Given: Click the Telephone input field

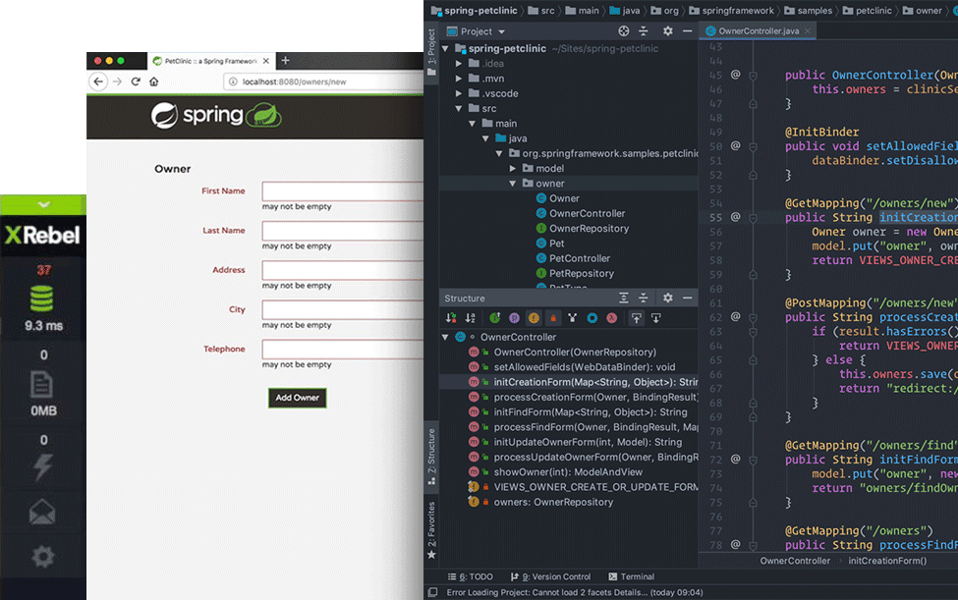Looking at the screenshot, I should click(x=343, y=350).
